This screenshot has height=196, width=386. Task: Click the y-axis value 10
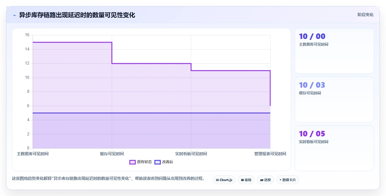click(x=27, y=78)
